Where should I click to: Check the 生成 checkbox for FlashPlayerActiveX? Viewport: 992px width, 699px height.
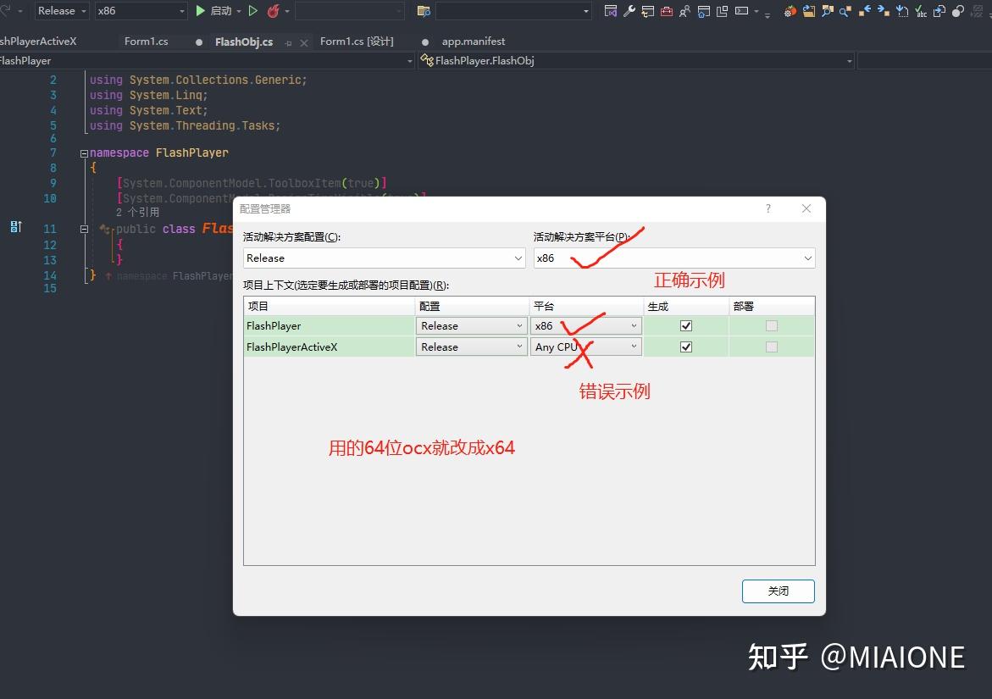[685, 347]
